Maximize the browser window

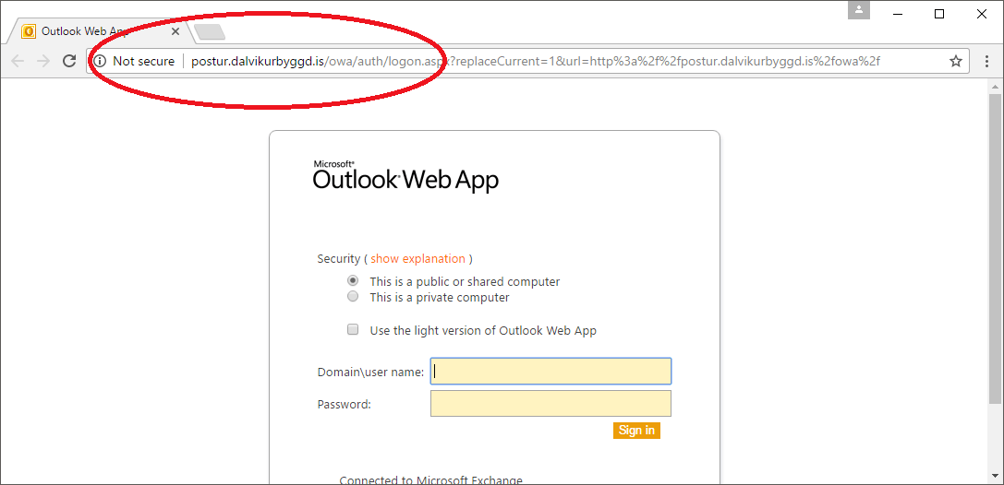[939, 14]
